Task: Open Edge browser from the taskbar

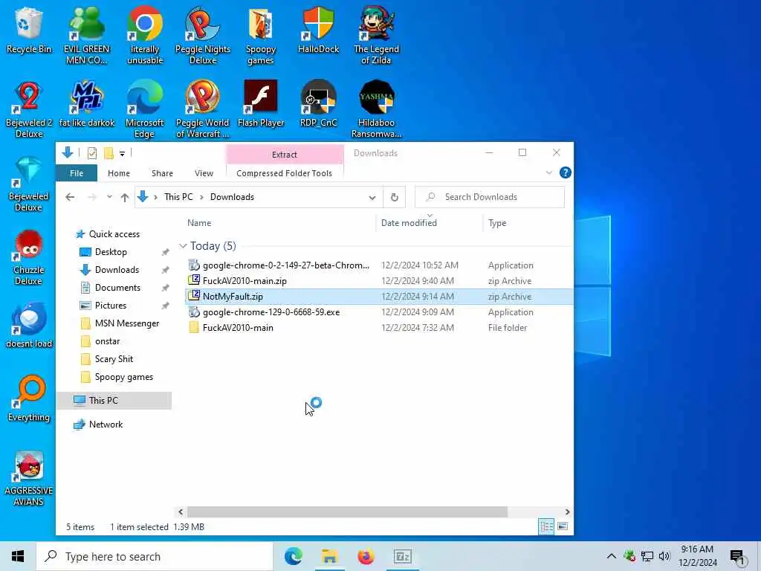Action: click(x=293, y=556)
